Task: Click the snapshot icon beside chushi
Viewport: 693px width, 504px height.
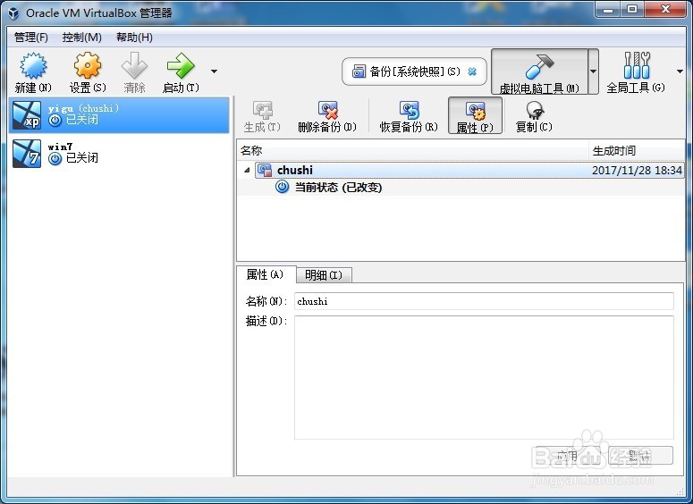Action: point(265,170)
